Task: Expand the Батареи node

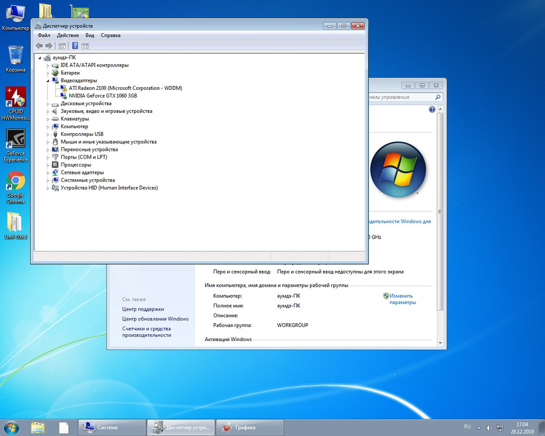Action: click(x=48, y=73)
